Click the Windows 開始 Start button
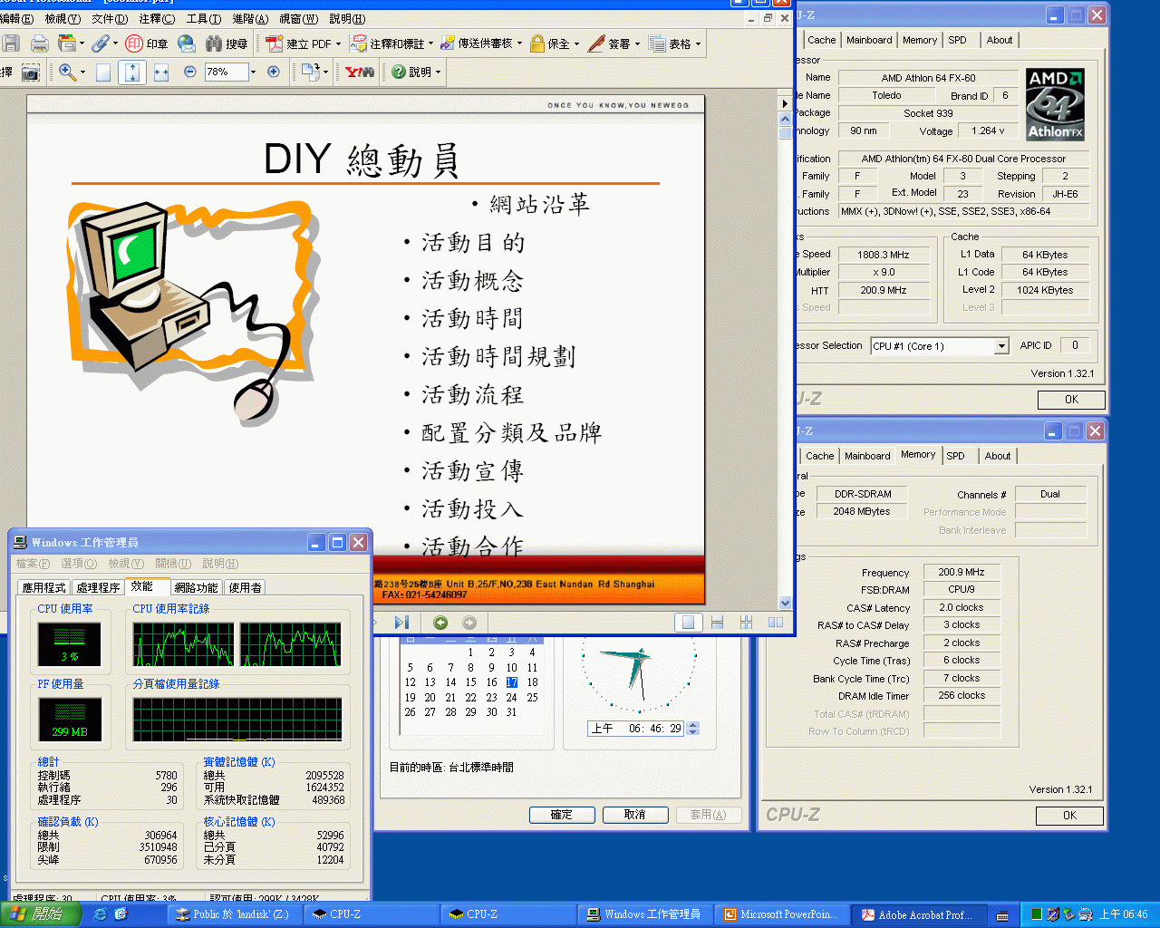The image size is (1160, 928). click(41, 914)
